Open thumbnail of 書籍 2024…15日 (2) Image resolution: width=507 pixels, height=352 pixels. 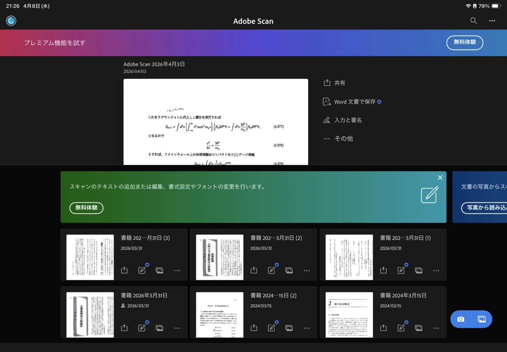[220, 315]
